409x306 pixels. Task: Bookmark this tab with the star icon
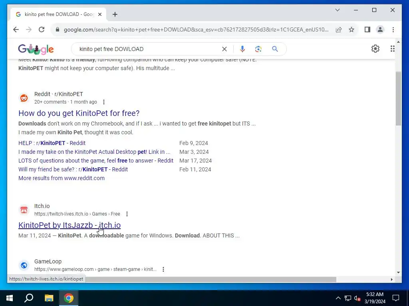pyautogui.click(x=351, y=29)
